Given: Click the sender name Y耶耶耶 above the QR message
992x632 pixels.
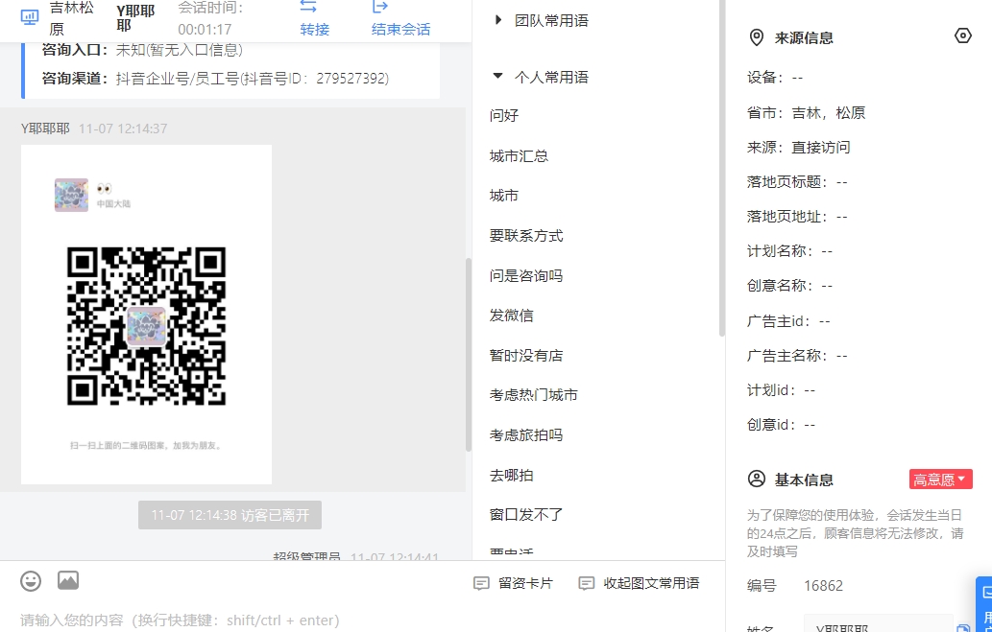Looking at the screenshot, I should 45,129.
